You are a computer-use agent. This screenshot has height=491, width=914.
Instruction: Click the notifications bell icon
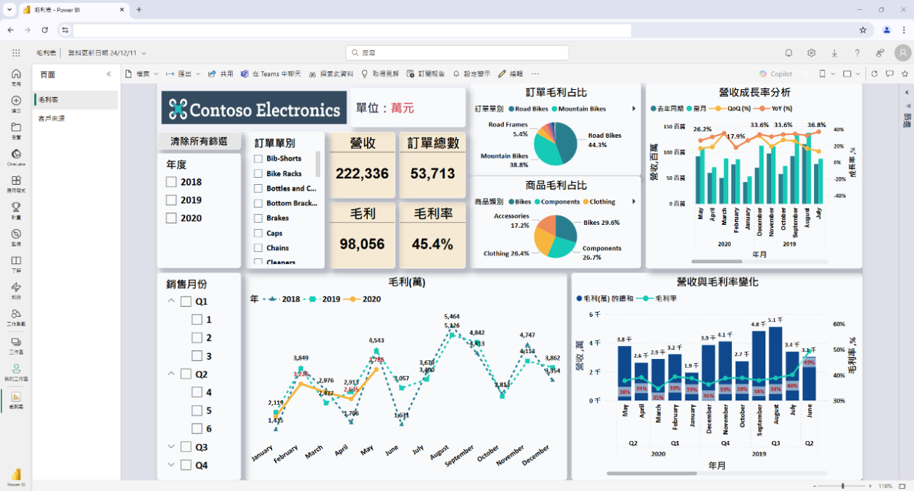coord(789,53)
